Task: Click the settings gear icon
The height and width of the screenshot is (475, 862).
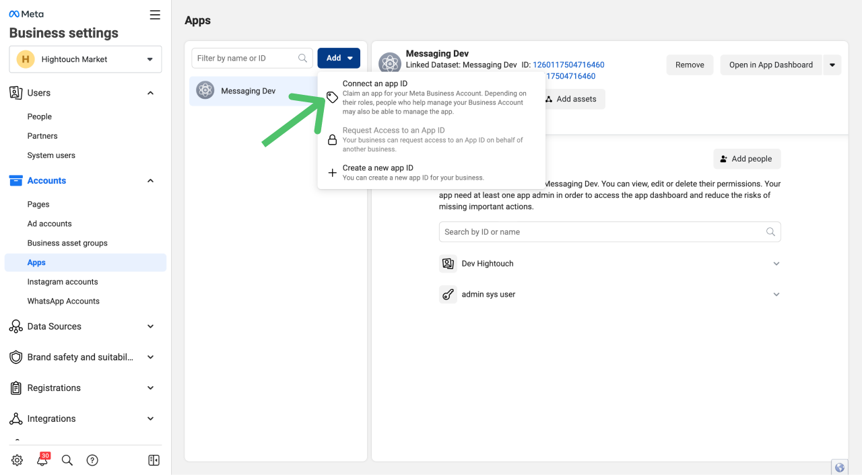Action: [18, 460]
